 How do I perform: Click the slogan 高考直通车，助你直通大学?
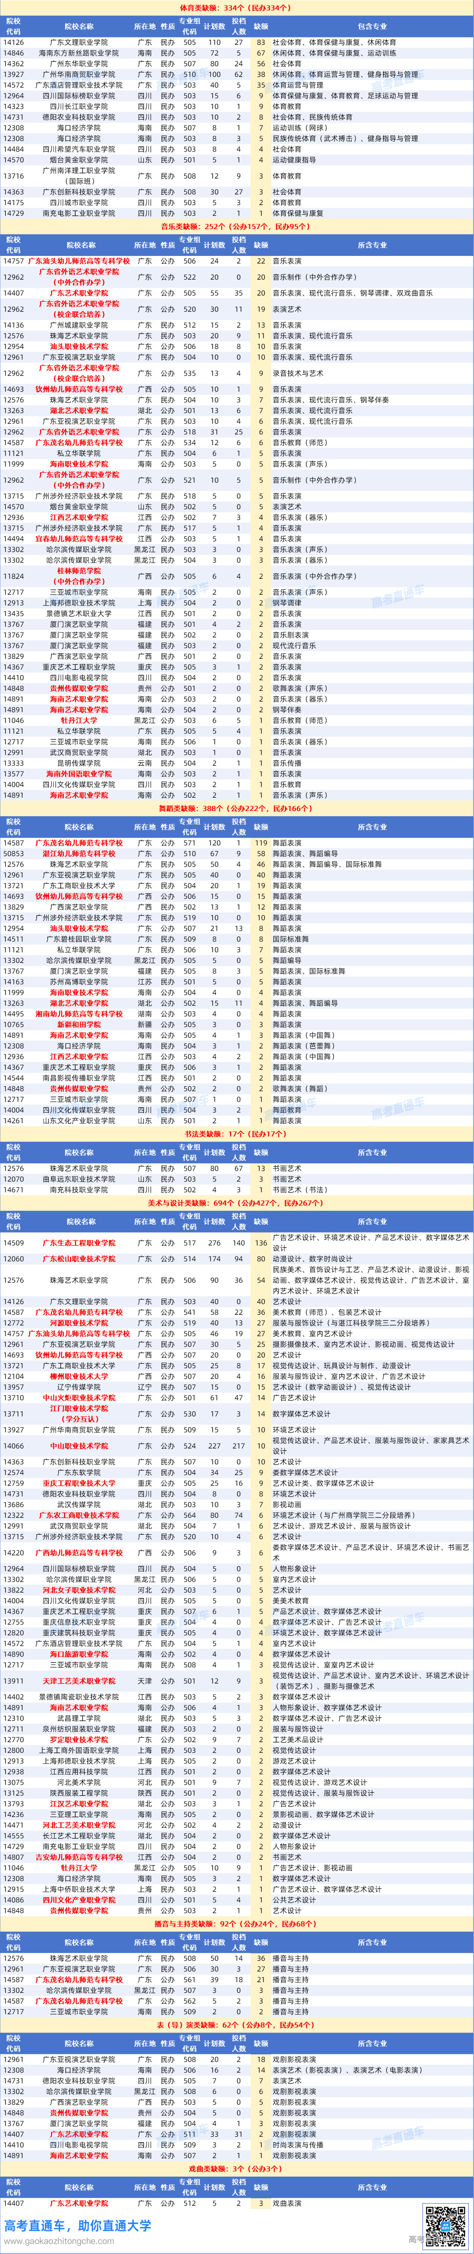(x=77, y=2225)
